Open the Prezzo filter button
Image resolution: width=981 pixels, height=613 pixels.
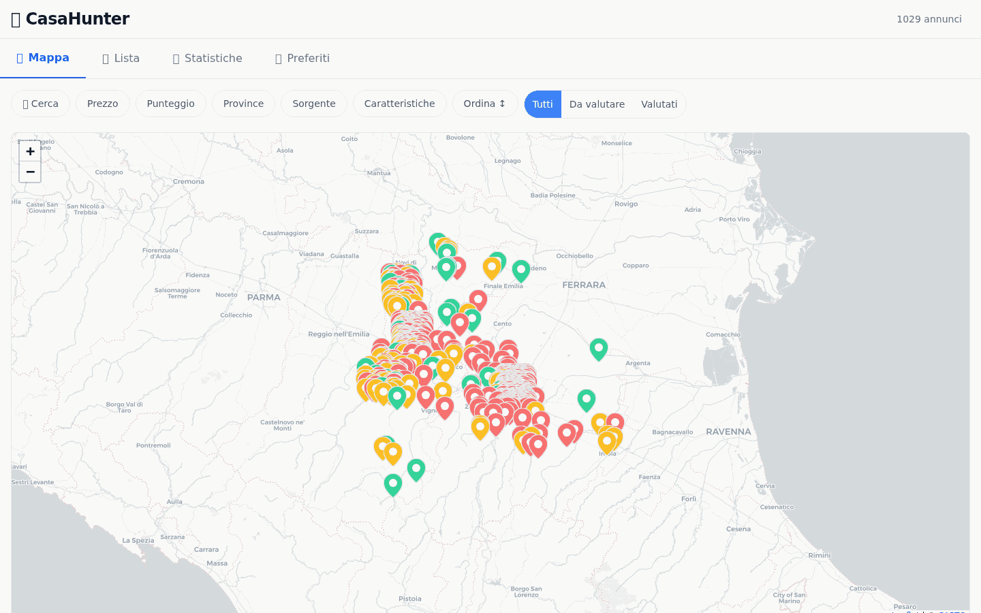click(x=102, y=104)
